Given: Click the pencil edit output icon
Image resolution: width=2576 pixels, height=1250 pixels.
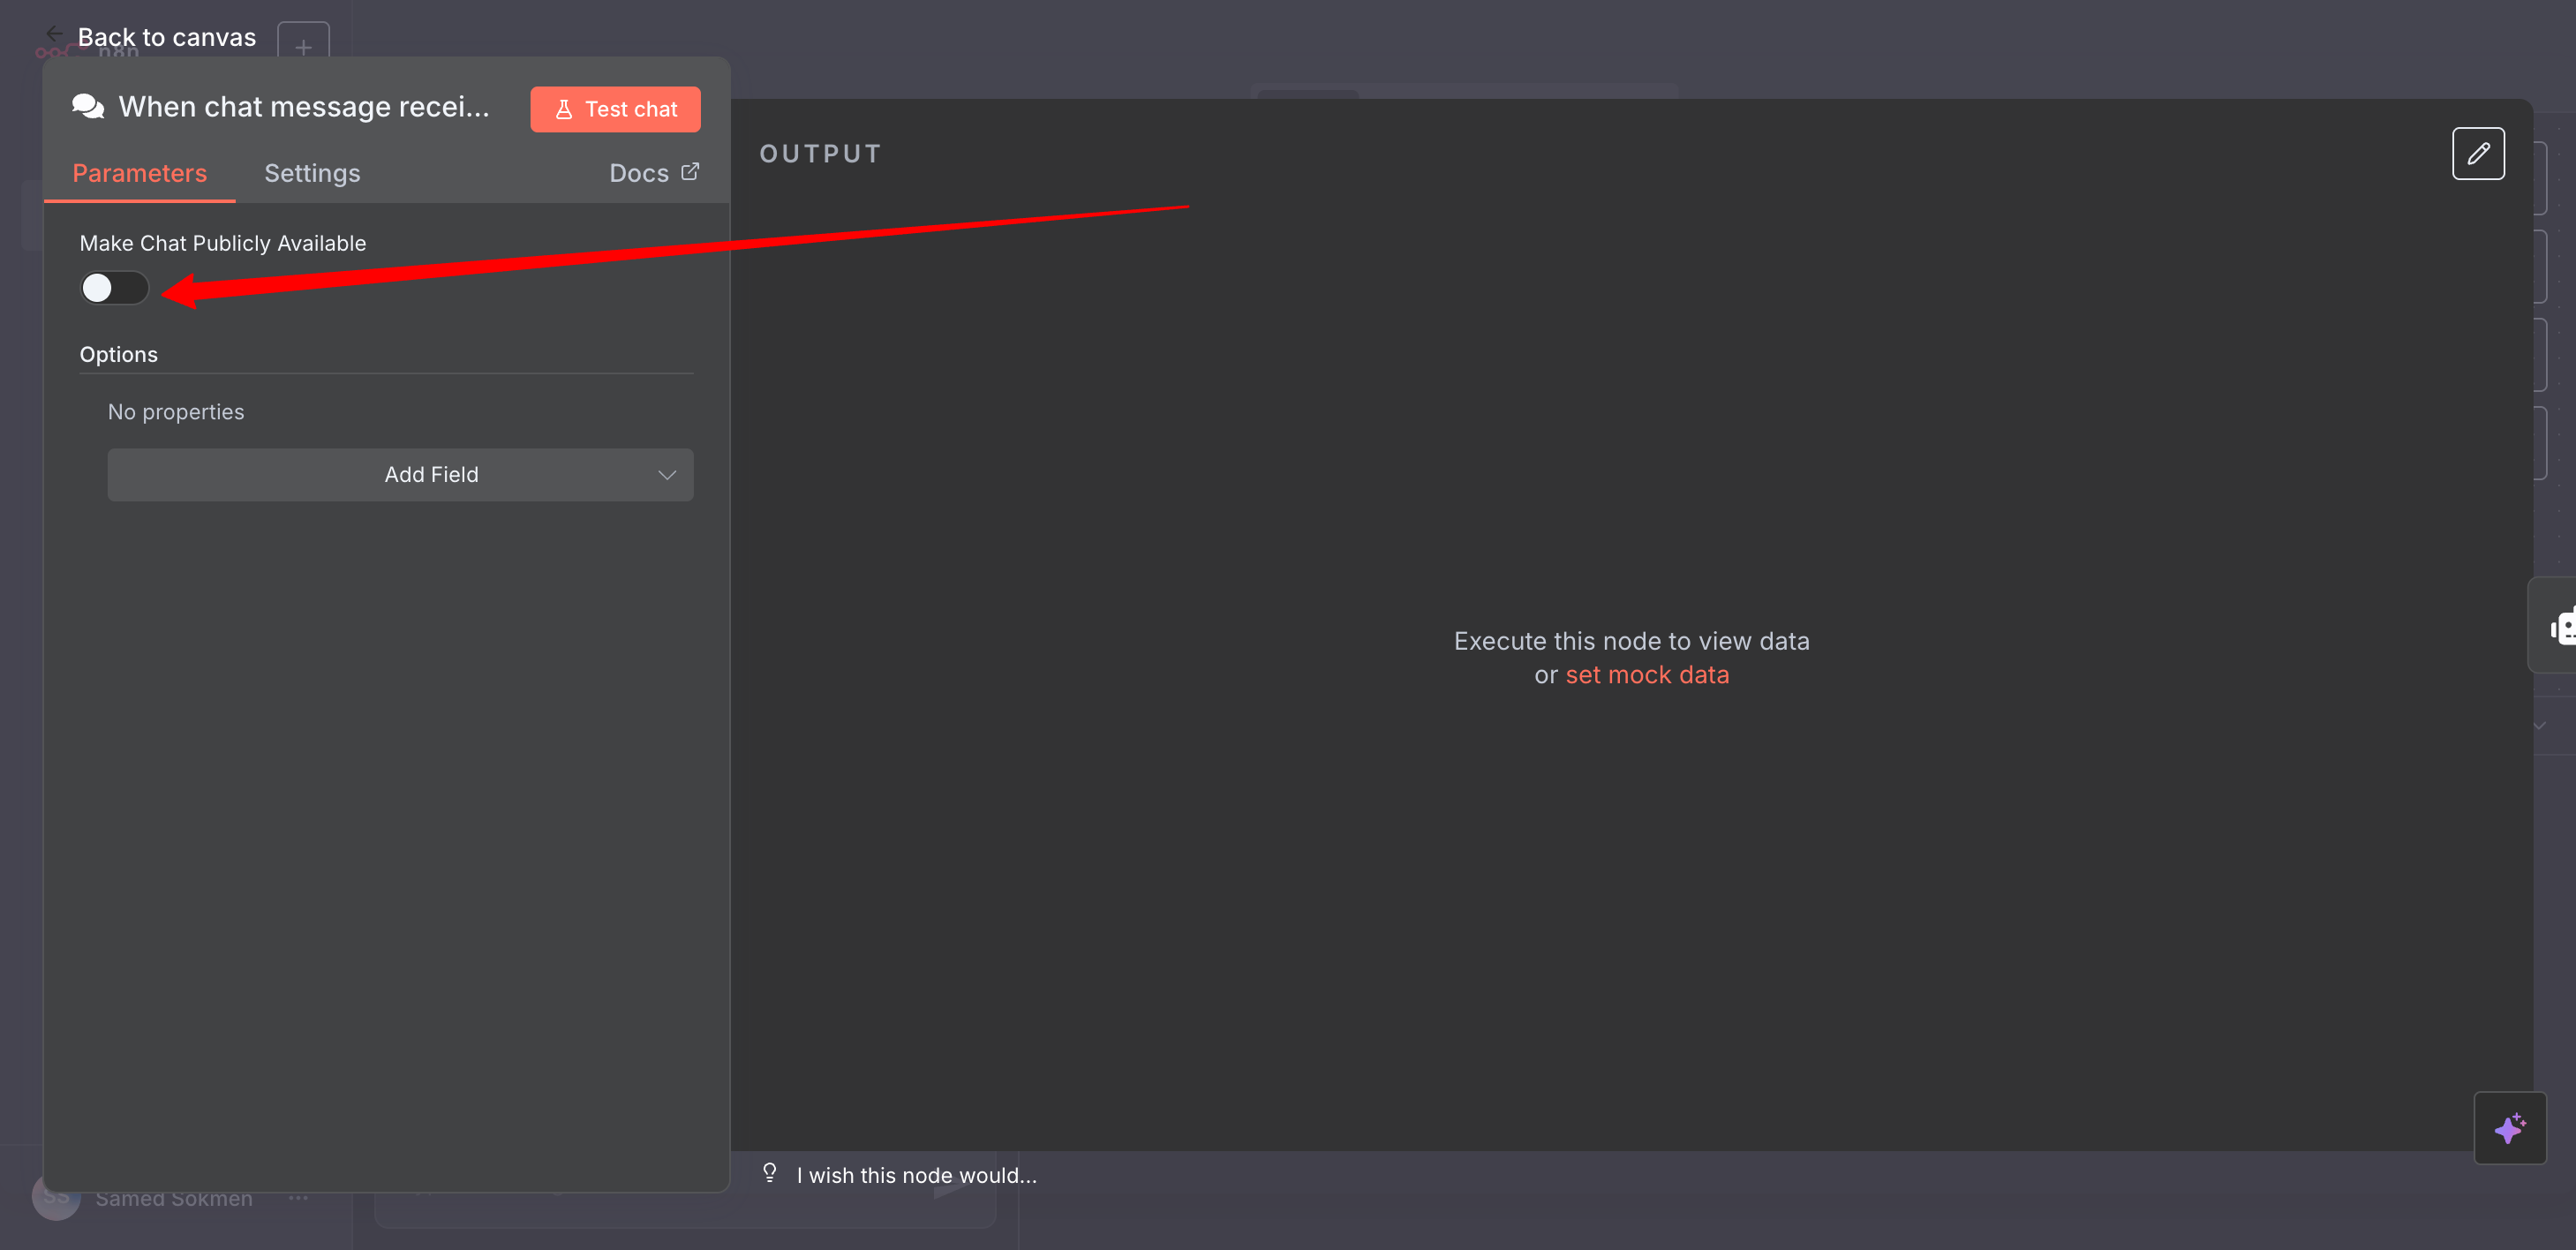Looking at the screenshot, I should 2477,154.
